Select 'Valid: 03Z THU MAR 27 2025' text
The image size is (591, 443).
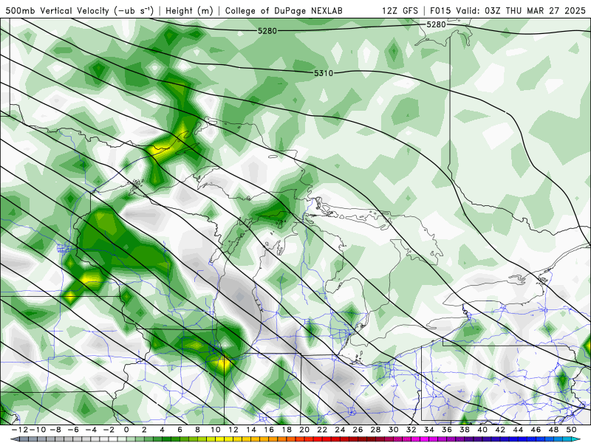pos(521,10)
